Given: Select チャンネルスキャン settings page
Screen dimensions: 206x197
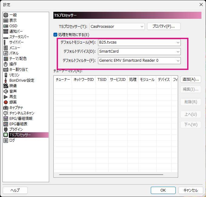Looking at the screenshot, I should pyautogui.click(x=22, y=113).
